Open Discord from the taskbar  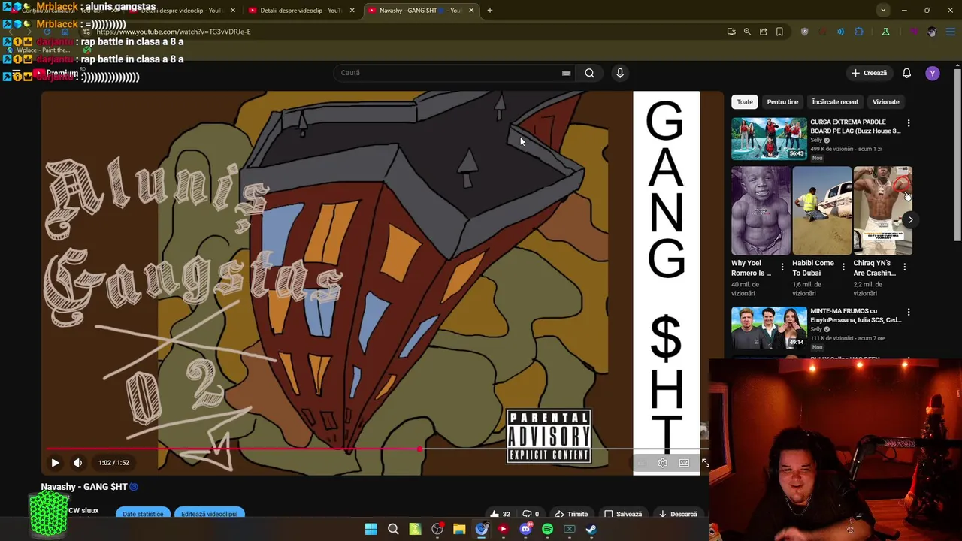pos(525,529)
